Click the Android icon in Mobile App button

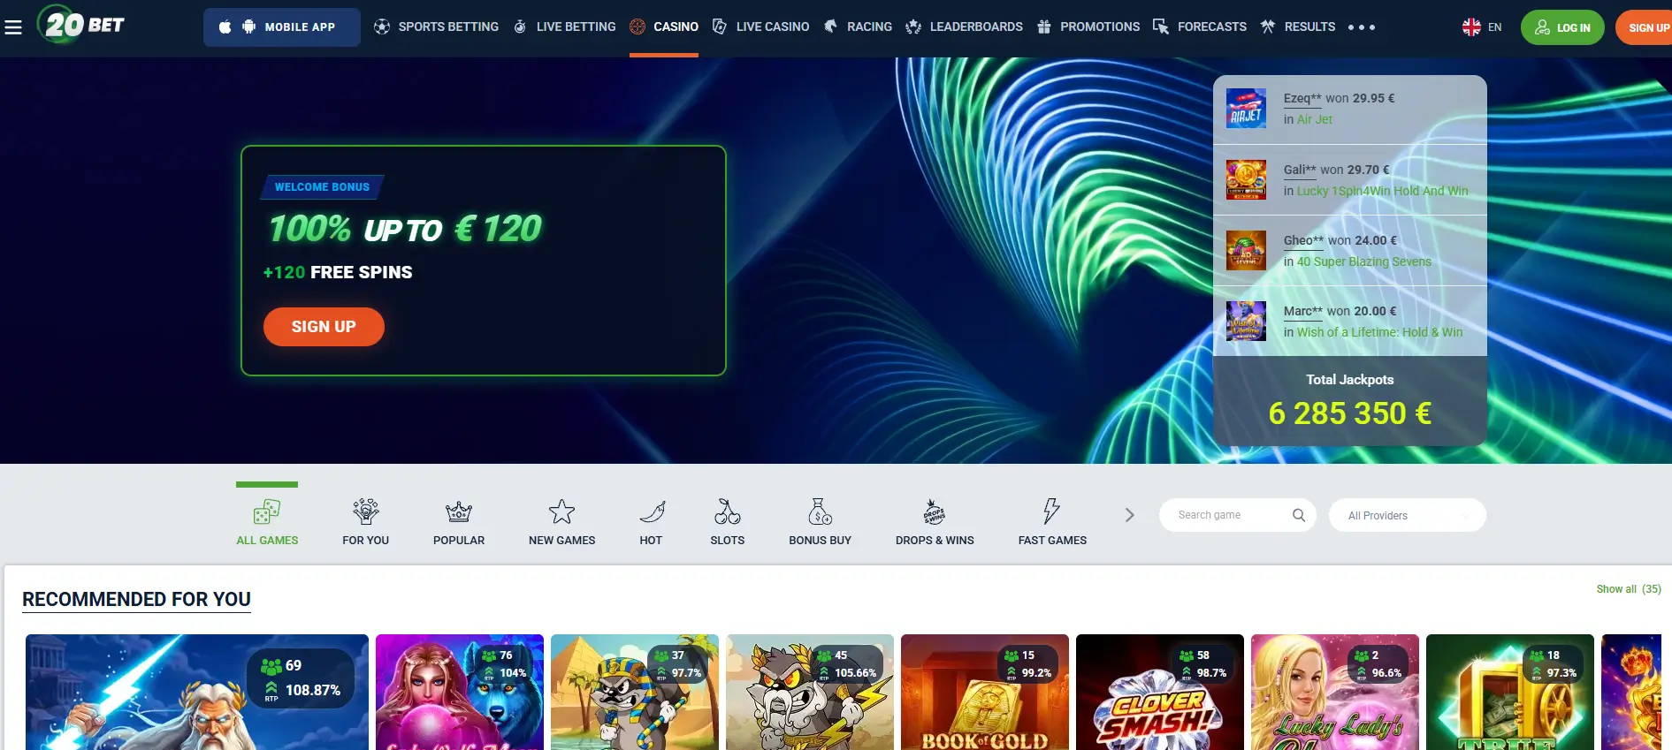click(x=249, y=27)
